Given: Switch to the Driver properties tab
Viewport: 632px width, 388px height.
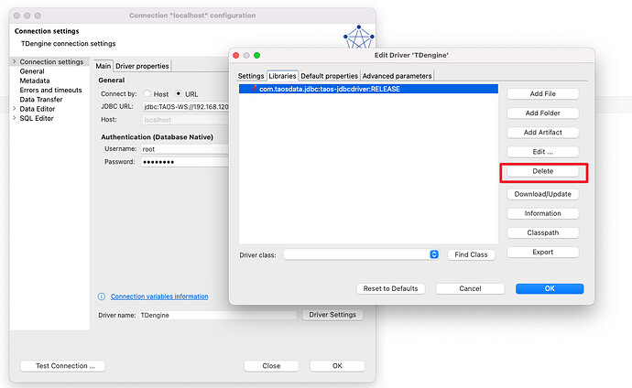Looking at the screenshot, I should point(142,66).
